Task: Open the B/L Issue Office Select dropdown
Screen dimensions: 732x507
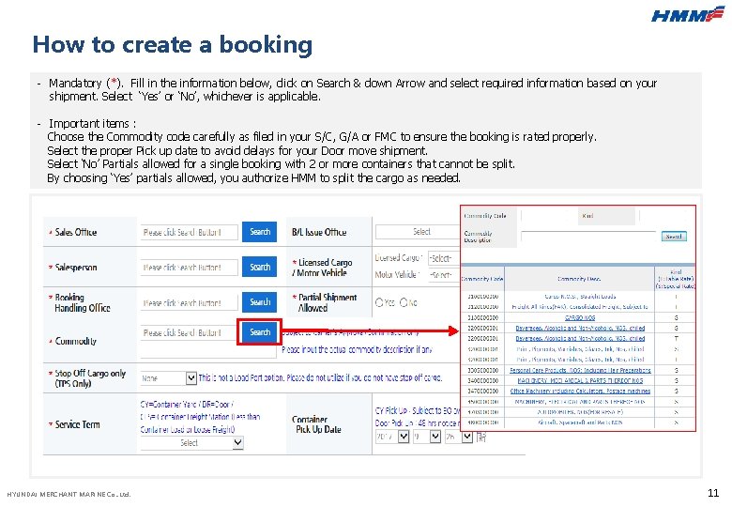Action: 418,232
